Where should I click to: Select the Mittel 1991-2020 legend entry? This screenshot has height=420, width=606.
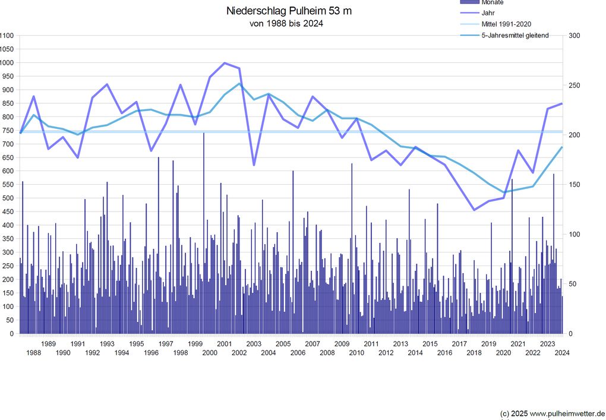tap(506, 24)
